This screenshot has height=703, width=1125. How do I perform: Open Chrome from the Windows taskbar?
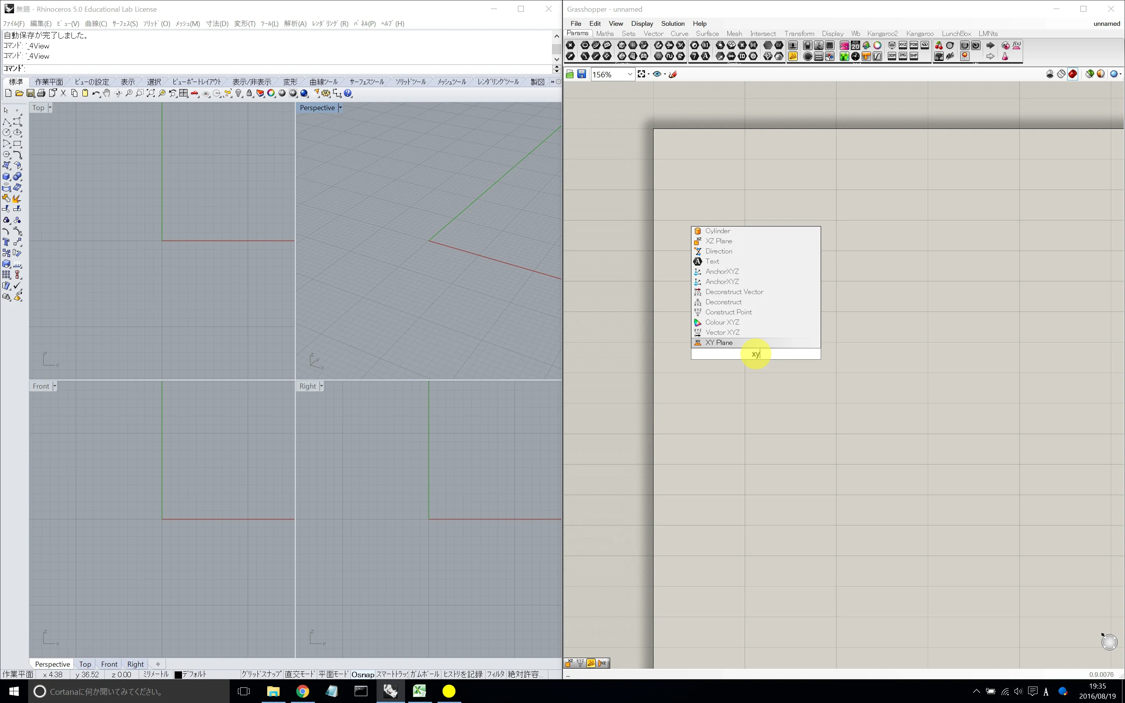point(303,691)
